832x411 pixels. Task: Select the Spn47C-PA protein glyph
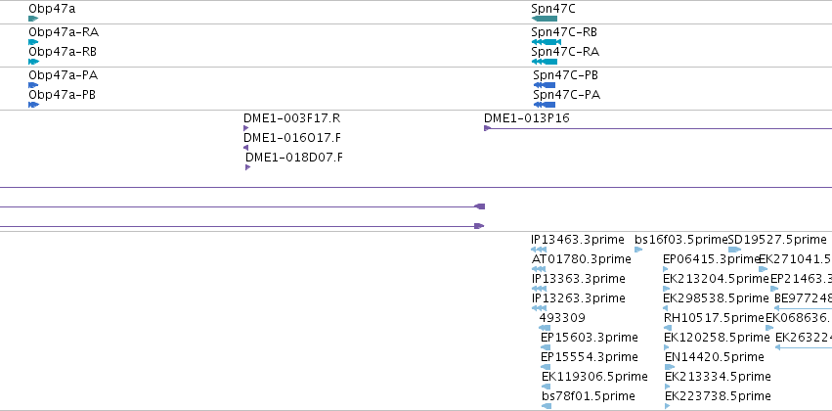[545, 105]
